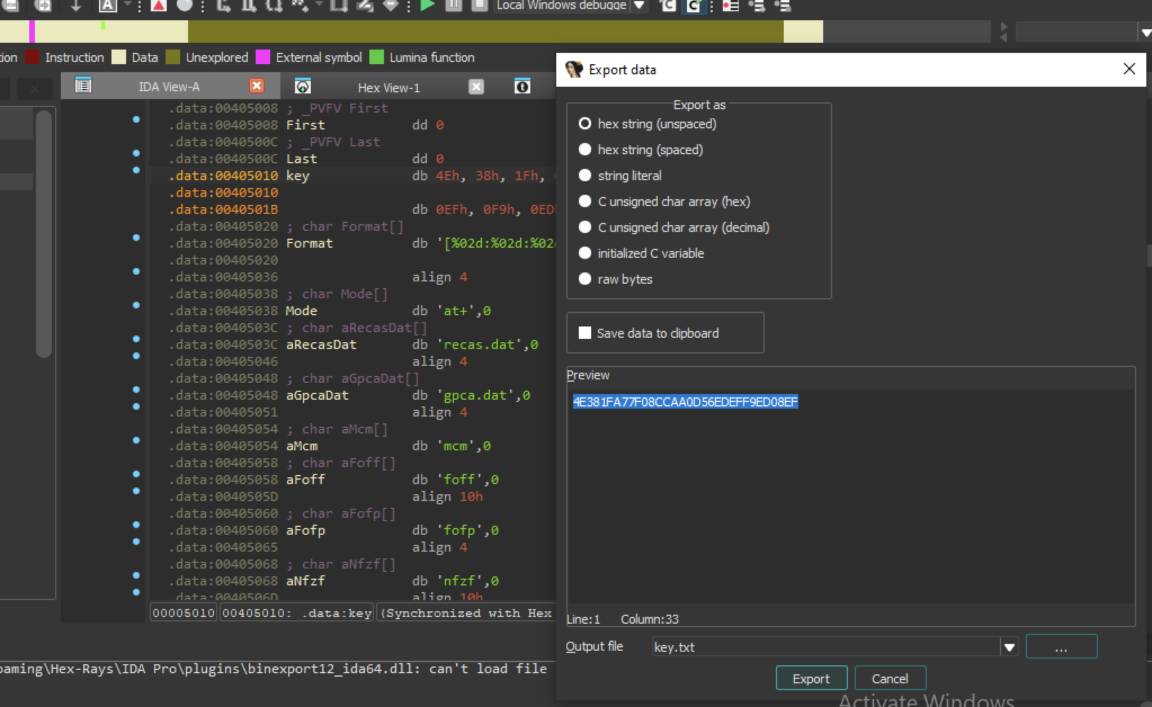Click the Data beige legend swatch

coord(119,57)
